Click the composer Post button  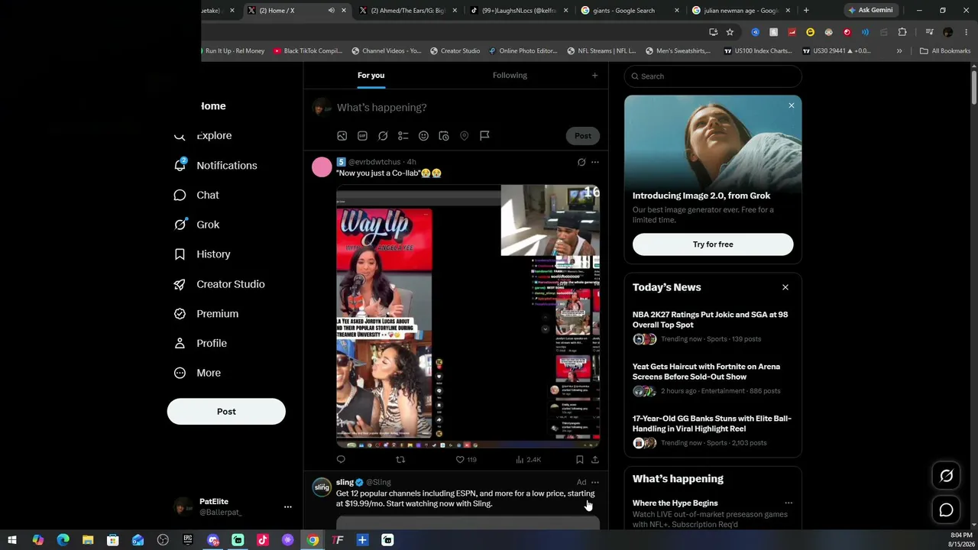tap(583, 136)
